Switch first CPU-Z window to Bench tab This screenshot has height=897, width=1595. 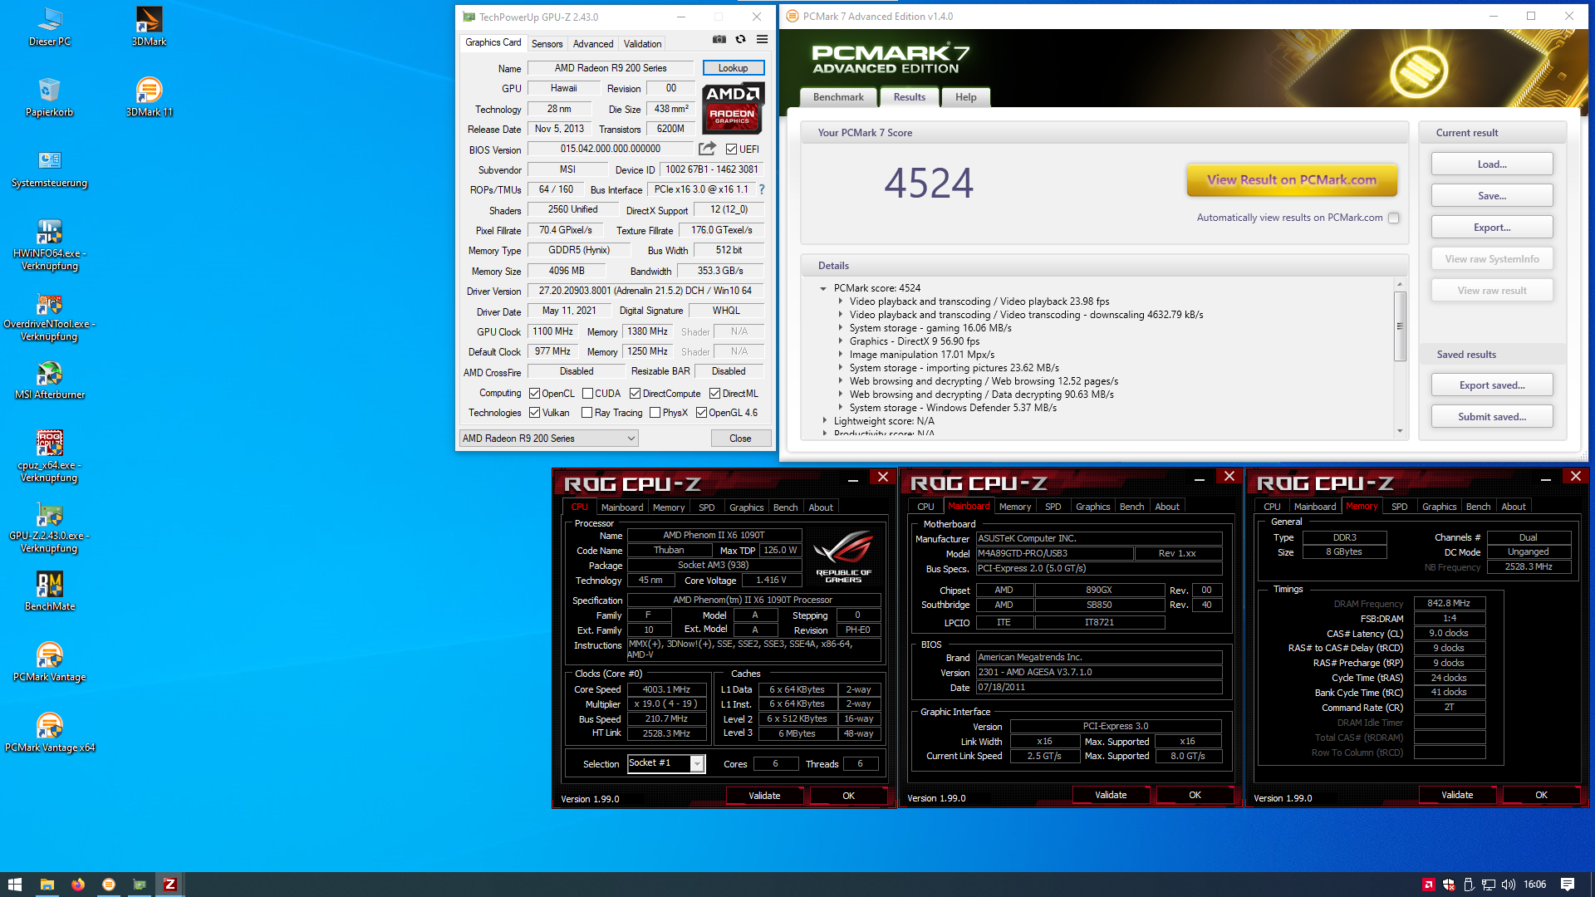(x=785, y=507)
